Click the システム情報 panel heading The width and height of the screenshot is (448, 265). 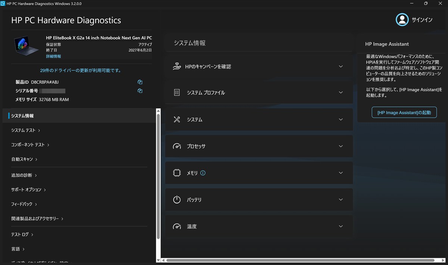(190, 43)
